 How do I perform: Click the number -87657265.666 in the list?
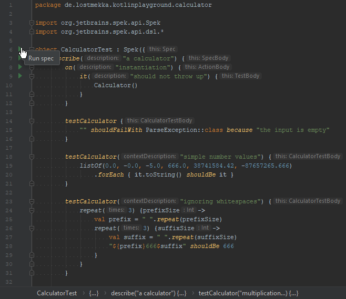point(265,166)
